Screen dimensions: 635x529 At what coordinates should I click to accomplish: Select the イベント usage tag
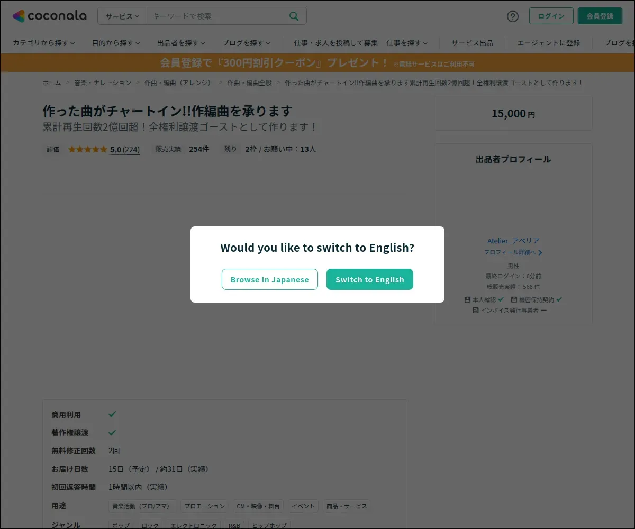pyautogui.click(x=303, y=506)
